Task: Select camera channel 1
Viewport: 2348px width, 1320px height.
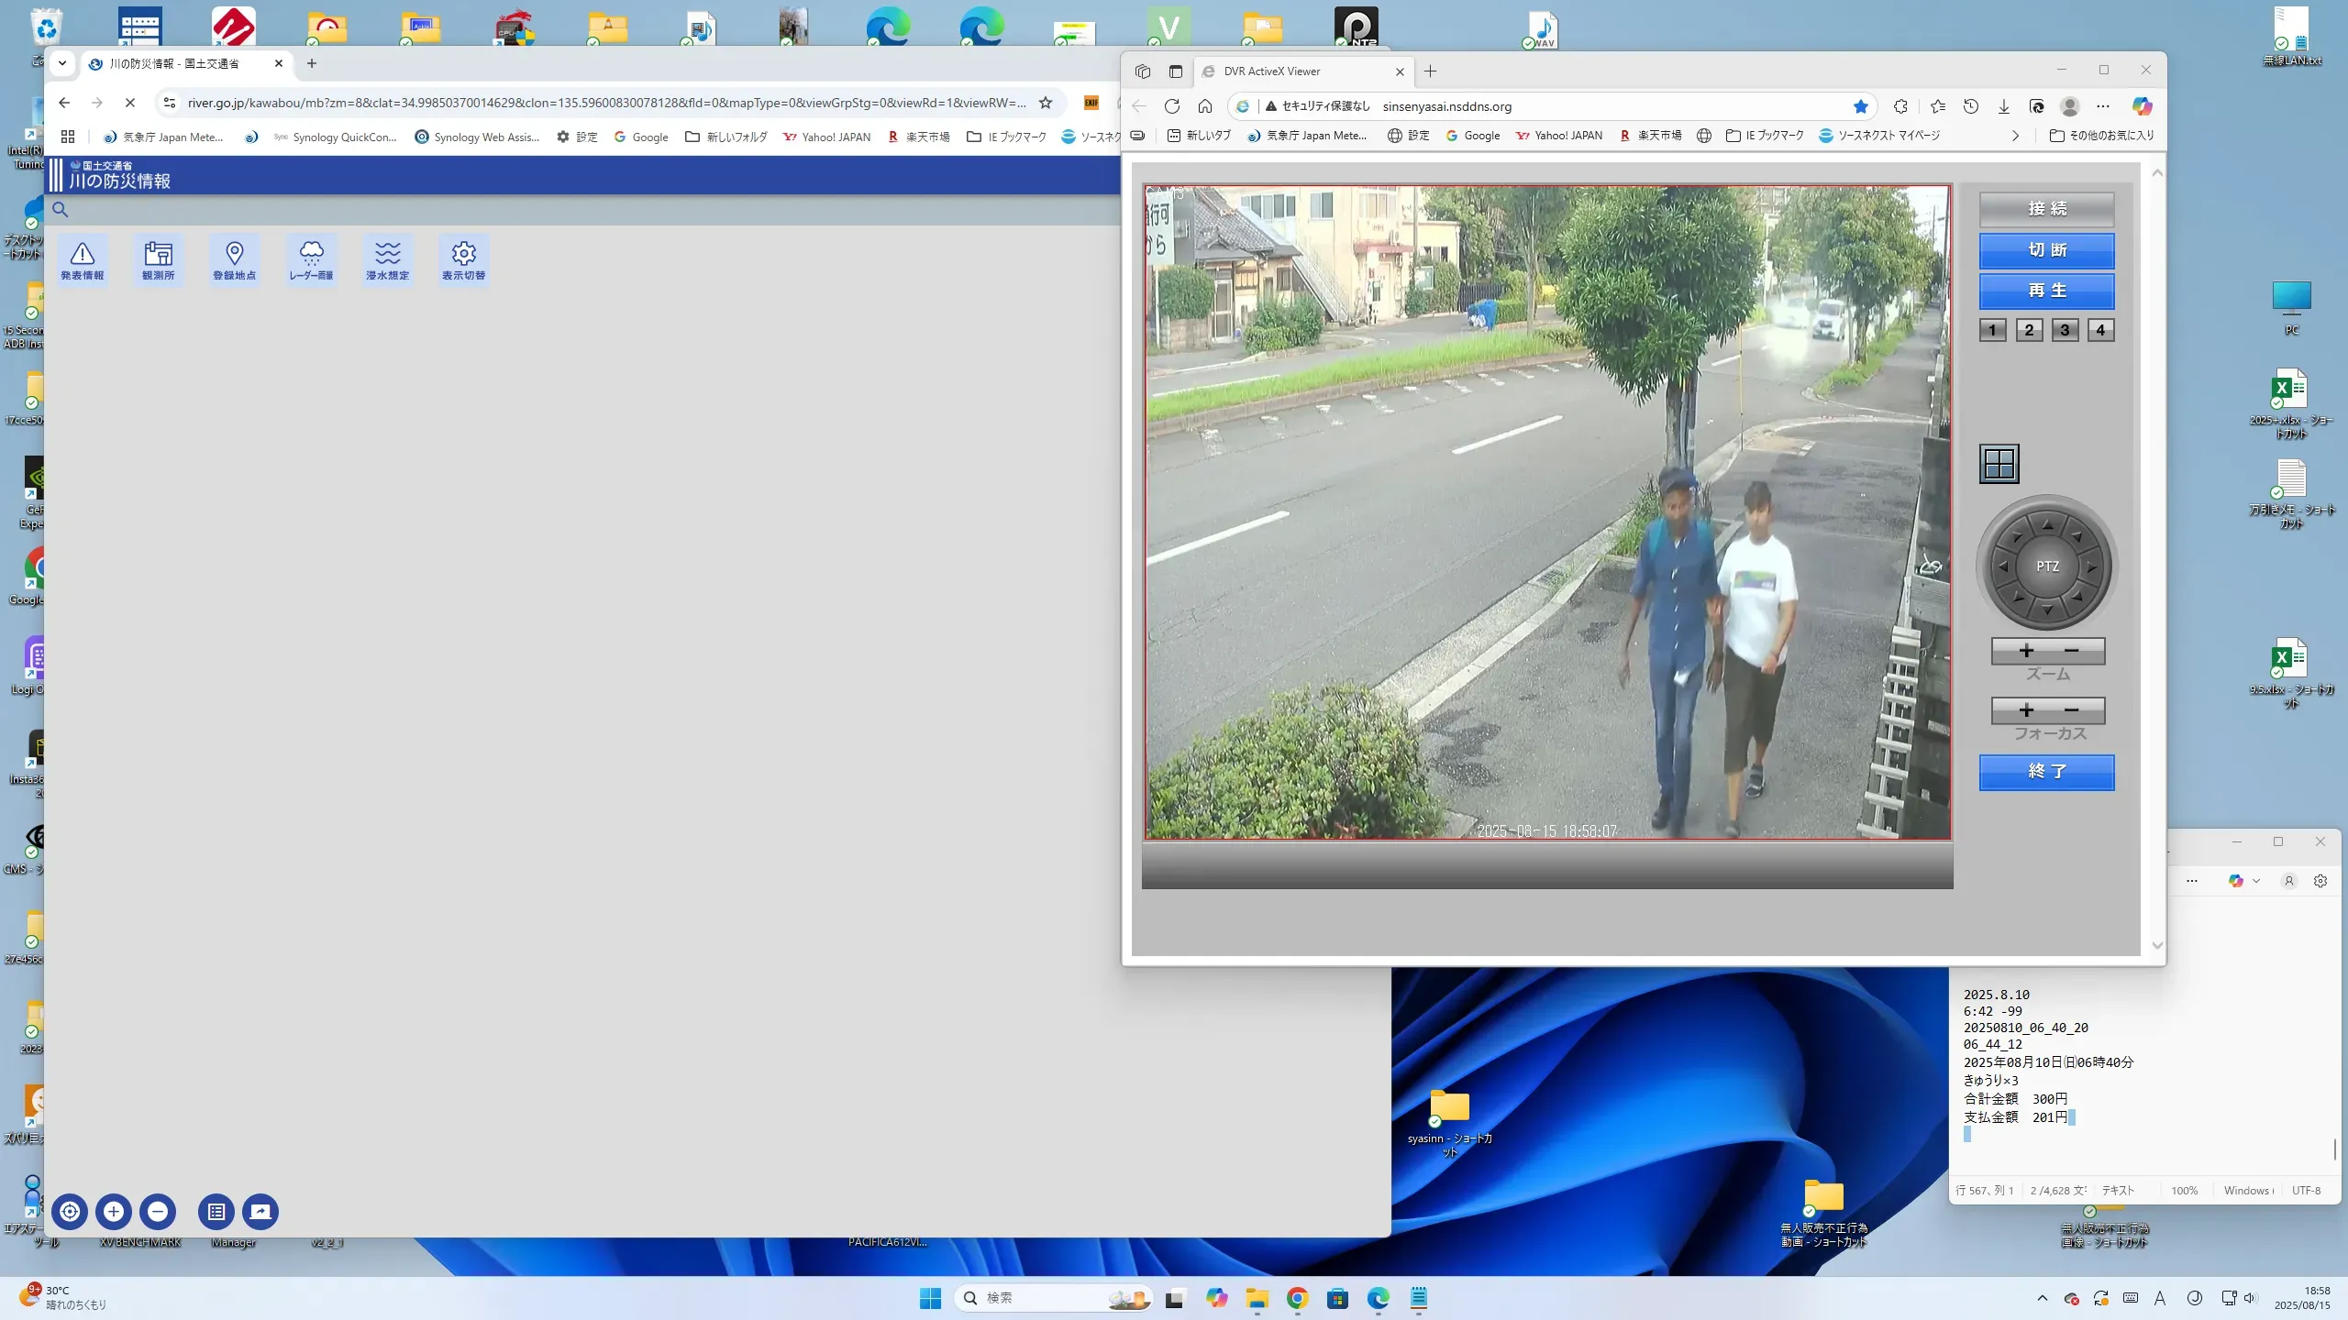Action: click(1992, 330)
